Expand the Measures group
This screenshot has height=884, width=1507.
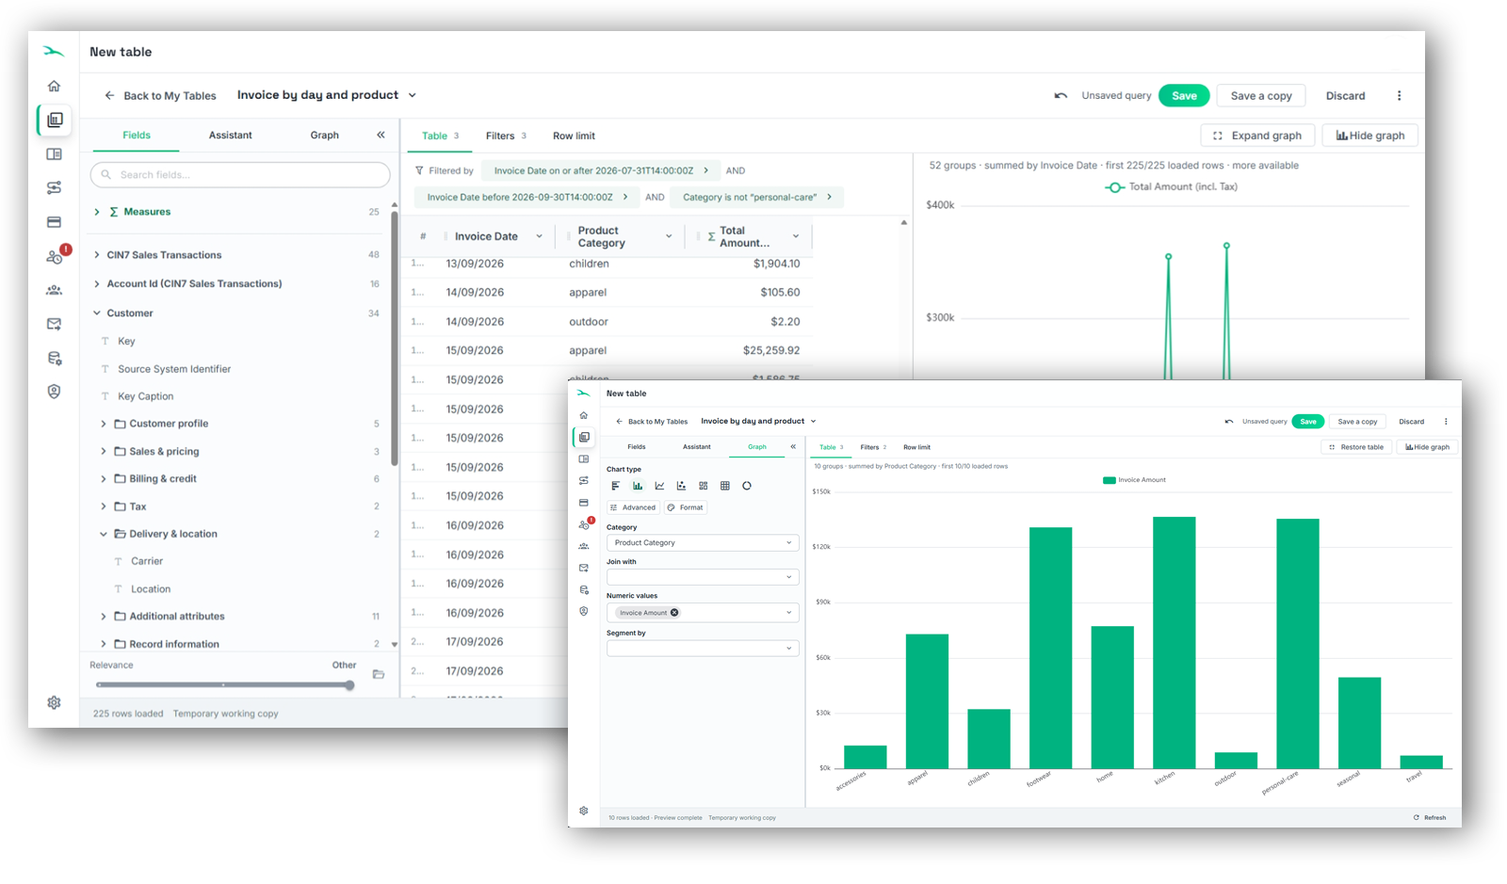point(96,212)
